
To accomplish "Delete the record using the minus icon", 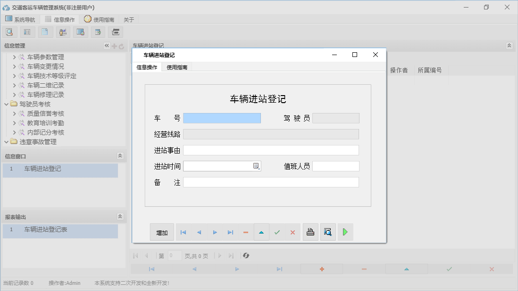I will click(246, 232).
